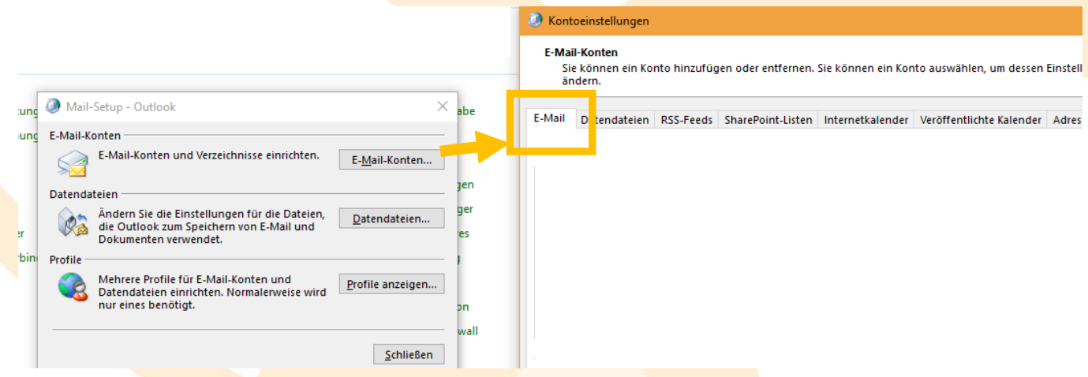Select the Internetkalender tab

[866, 120]
